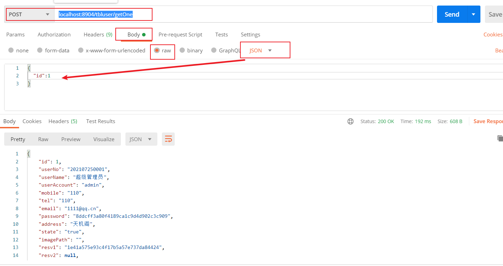The height and width of the screenshot is (266, 503).
Task: Select x-www-form-urlencoded body type
Action: point(112,50)
